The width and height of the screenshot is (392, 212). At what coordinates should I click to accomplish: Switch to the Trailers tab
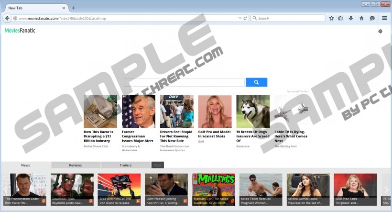pos(126,165)
